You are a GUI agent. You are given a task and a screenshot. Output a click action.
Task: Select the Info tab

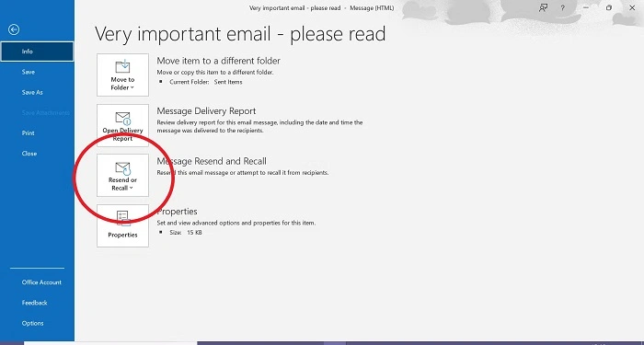[x=37, y=52]
